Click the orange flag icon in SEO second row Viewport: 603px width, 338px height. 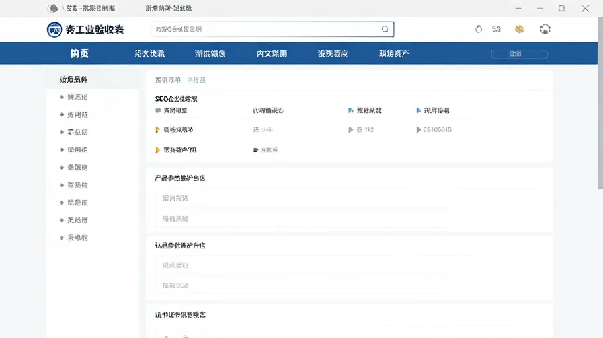pos(157,129)
